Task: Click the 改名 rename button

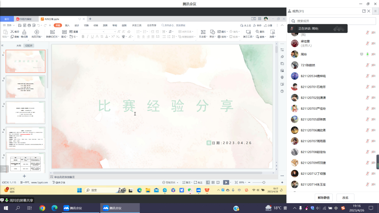Action: pyautogui.click(x=345, y=198)
